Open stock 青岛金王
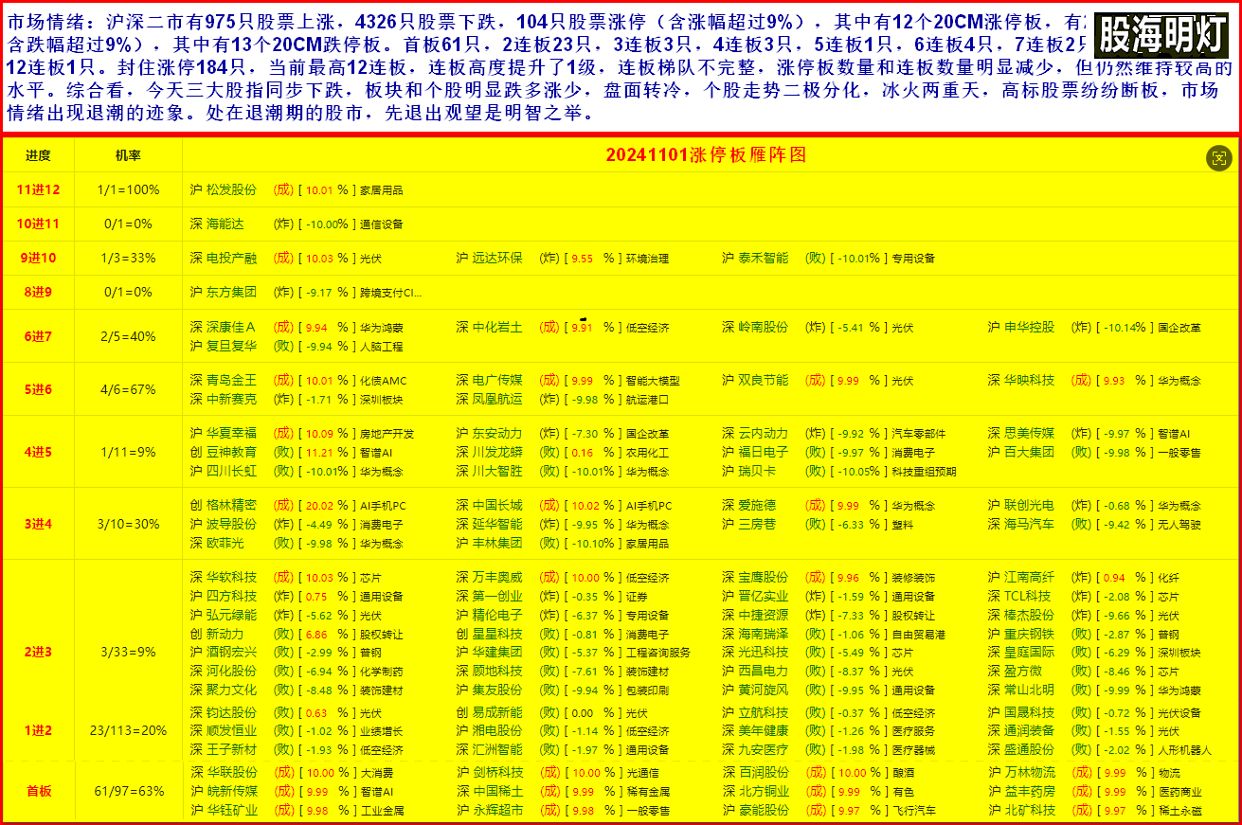Viewport: 1242px width, 825px height. click(231, 380)
